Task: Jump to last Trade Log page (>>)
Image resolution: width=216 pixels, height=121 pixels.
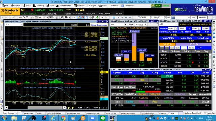Action: point(178,48)
